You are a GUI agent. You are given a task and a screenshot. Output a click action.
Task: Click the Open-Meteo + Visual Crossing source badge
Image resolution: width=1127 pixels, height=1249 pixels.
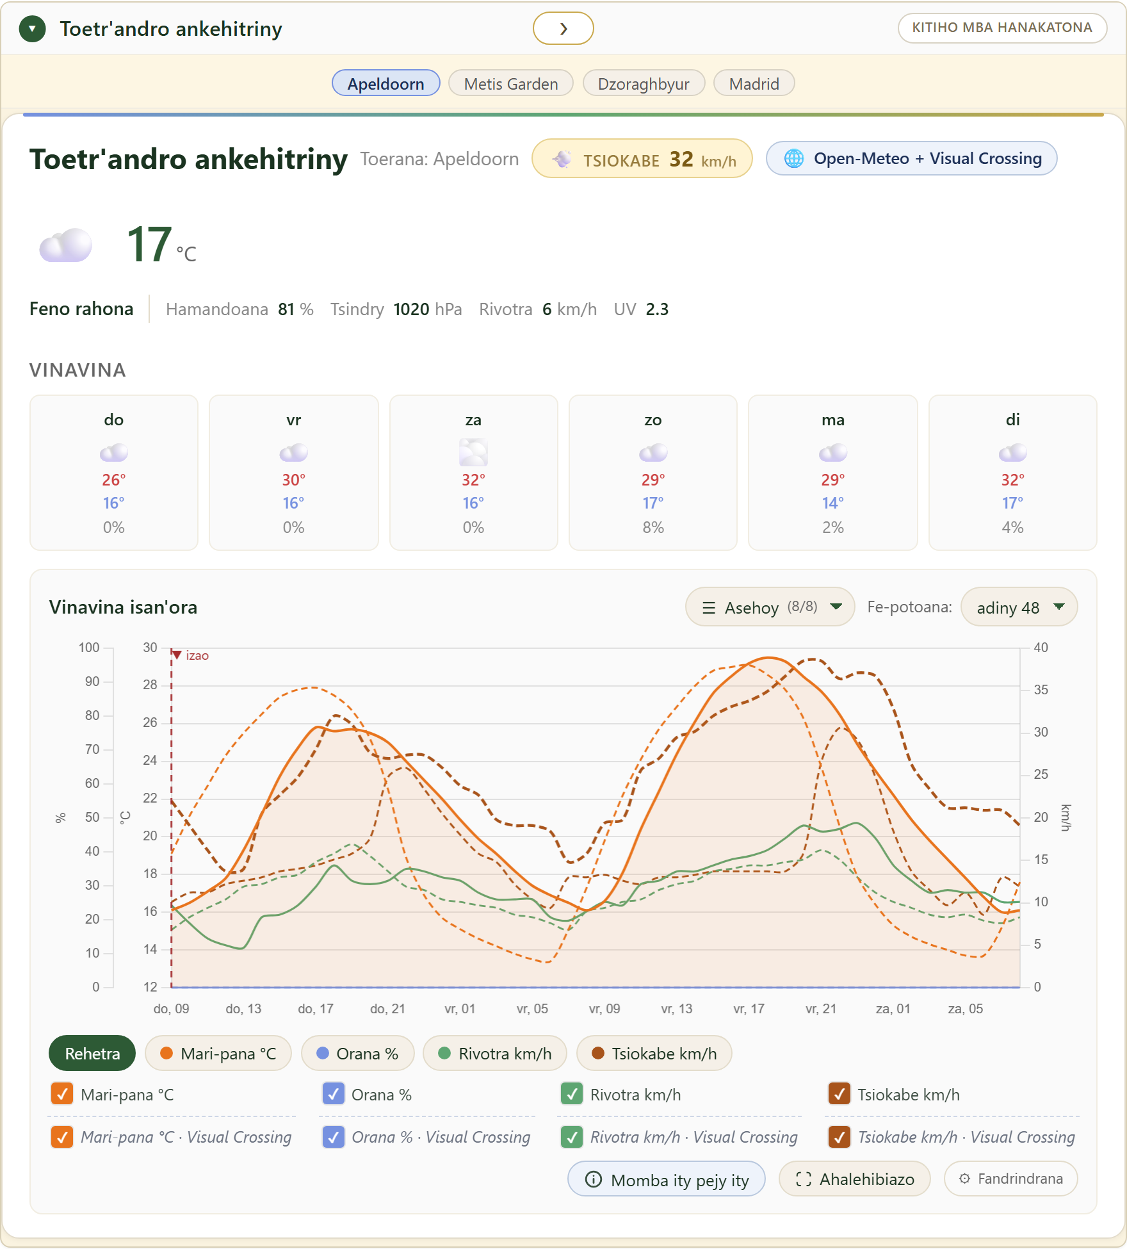911,158
